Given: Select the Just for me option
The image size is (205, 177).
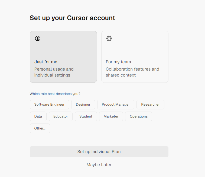Looking at the screenshot, I should pyautogui.click(x=63, y=57).
